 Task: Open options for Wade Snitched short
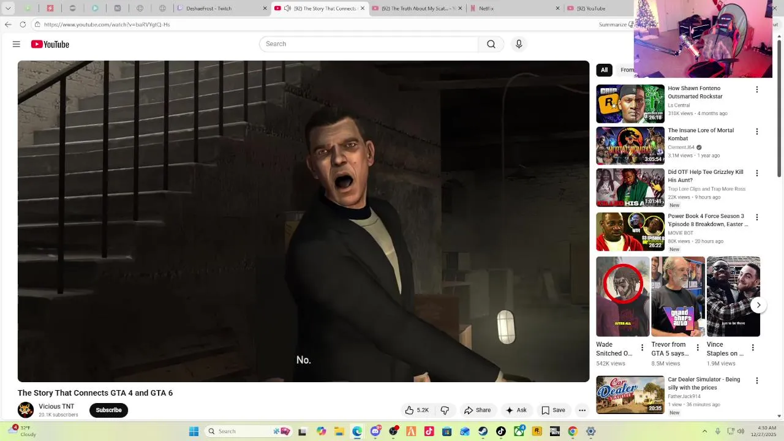(642, 348)
